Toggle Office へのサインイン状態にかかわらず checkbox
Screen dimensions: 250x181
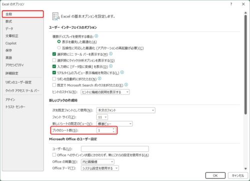click(x=54, y=155)
